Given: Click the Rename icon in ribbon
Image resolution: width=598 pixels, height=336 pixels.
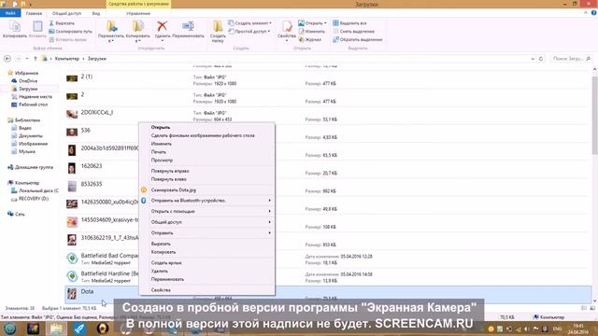Looking at the screenshot, I should pos(188,26).
